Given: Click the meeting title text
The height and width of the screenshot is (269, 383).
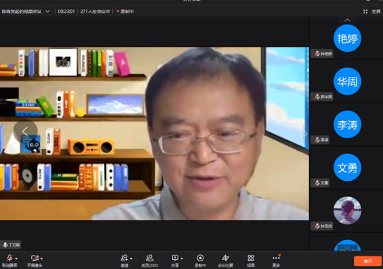Looking at the screenshot, I should 22,12.
